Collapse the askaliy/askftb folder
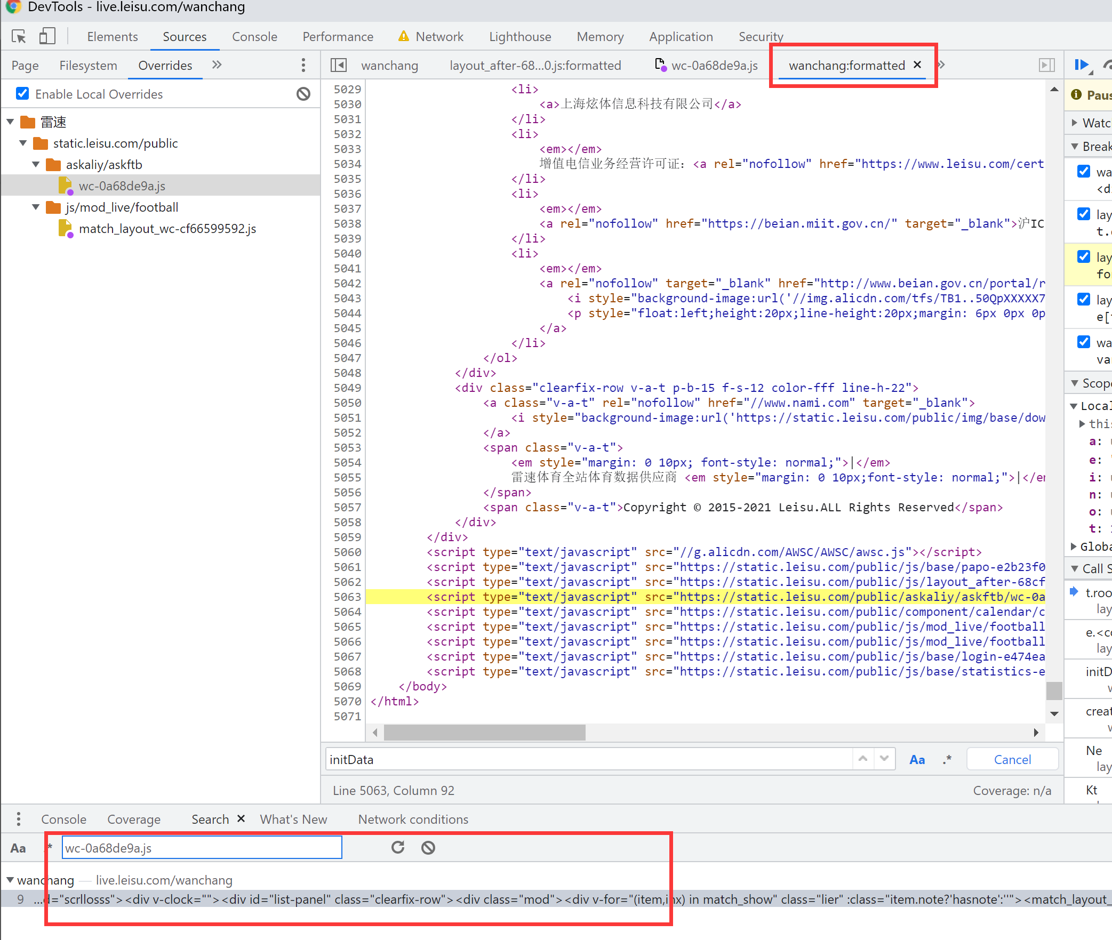This screenshot has height=940, width=1112. [36, 165]
